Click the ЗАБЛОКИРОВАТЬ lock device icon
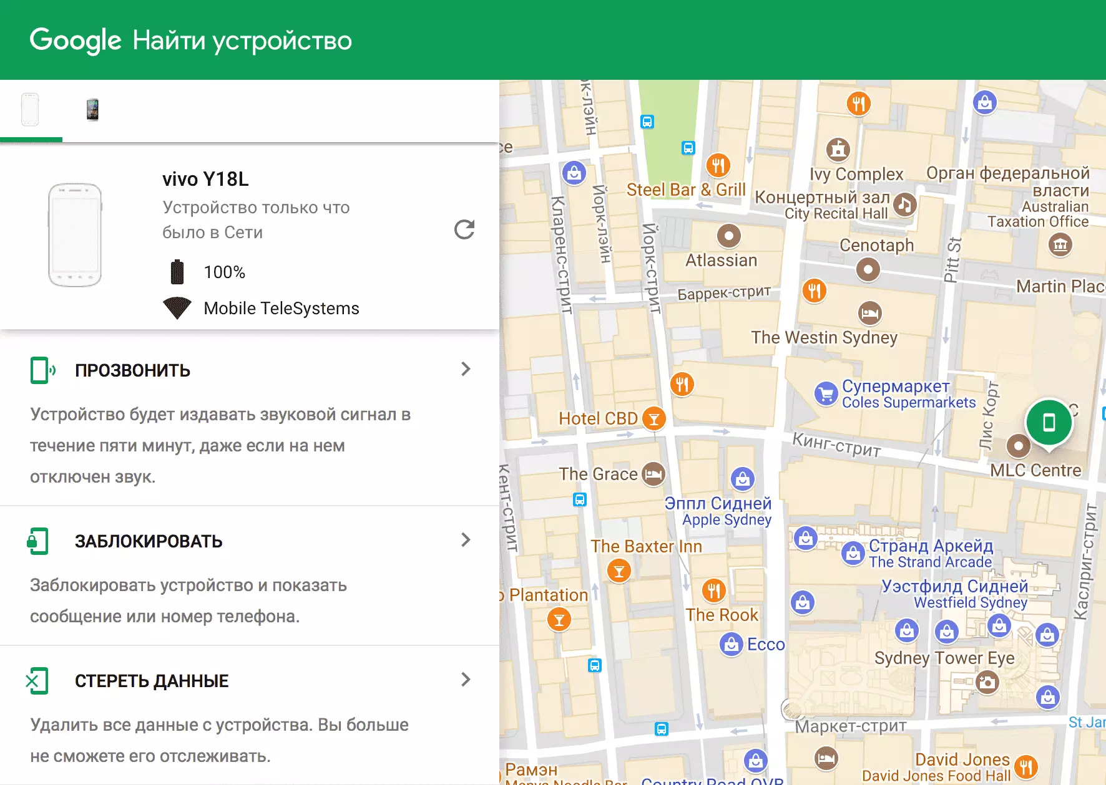Image resolution: width=1106 pixels, height=785 pixels. [x=37, y=541]
